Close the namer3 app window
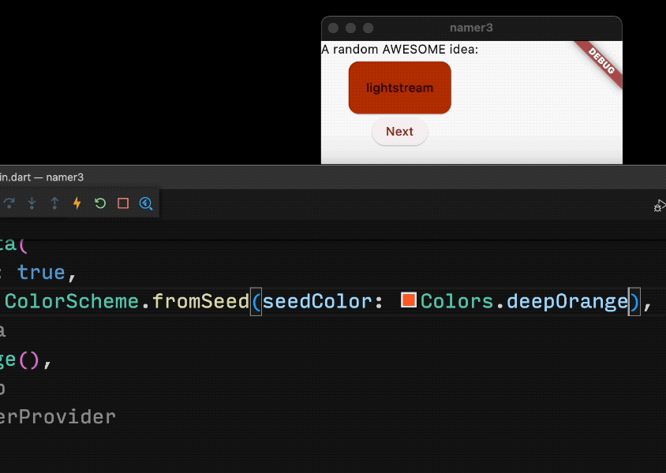 point(334,28)
